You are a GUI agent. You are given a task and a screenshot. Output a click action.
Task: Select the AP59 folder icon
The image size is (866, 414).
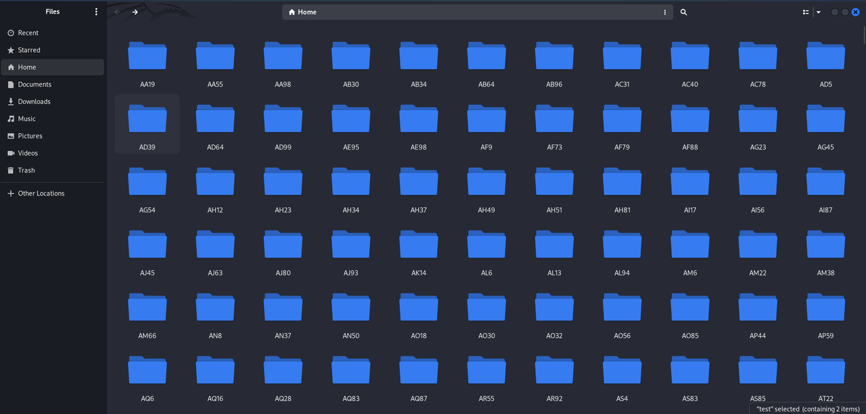point(825,307)
